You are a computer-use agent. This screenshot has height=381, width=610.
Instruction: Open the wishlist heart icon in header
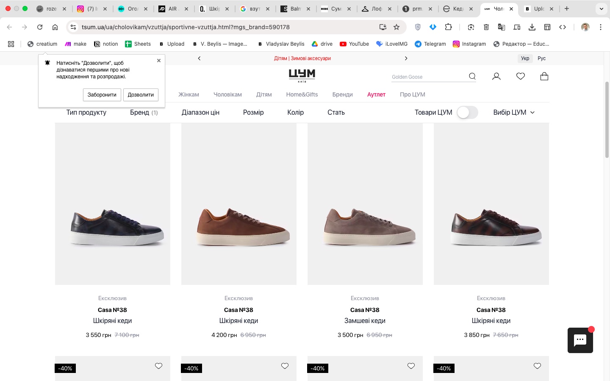pos(521,76)
